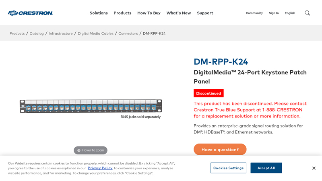Open the search magnifier icon
The height and width of the screenshot is (181, 322).
[307, 13]
